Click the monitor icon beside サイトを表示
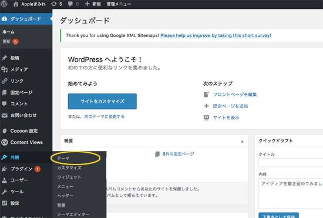The image size is (323, 218). (x=206, y=118)
